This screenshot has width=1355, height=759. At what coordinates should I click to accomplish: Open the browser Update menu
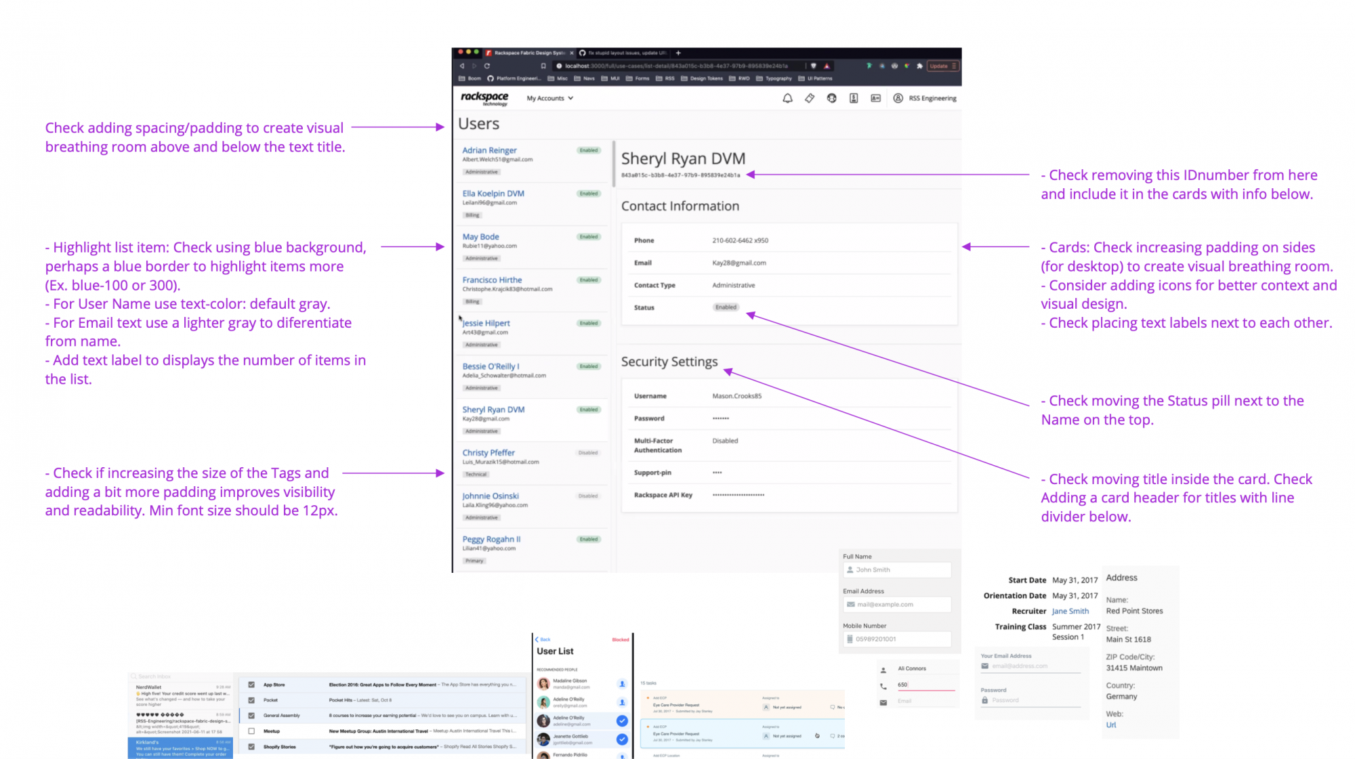click(942, 66)
